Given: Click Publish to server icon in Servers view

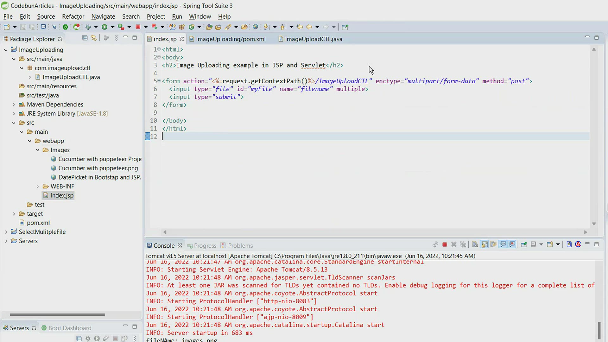Looking at the screenshot, I should tap(124, 339).
